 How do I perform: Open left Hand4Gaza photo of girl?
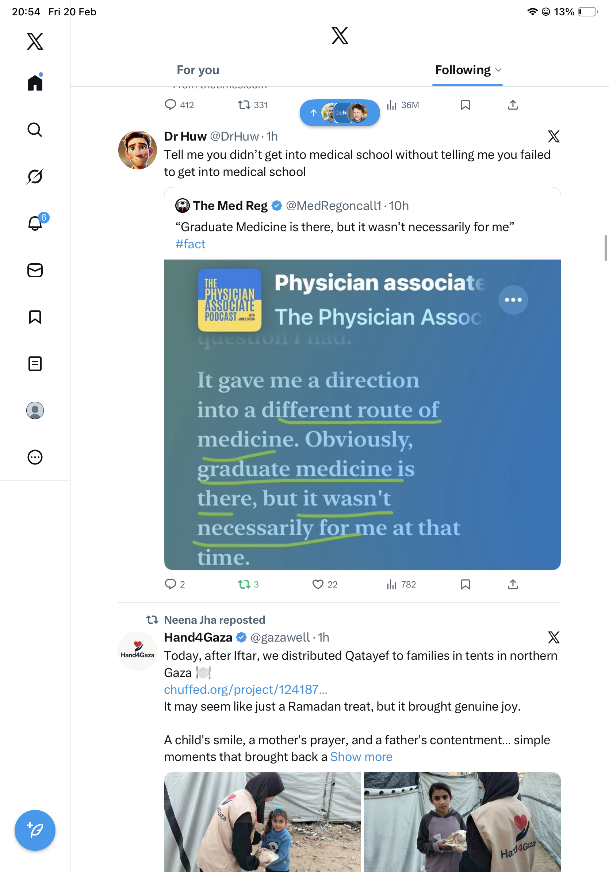coord(263,822)
